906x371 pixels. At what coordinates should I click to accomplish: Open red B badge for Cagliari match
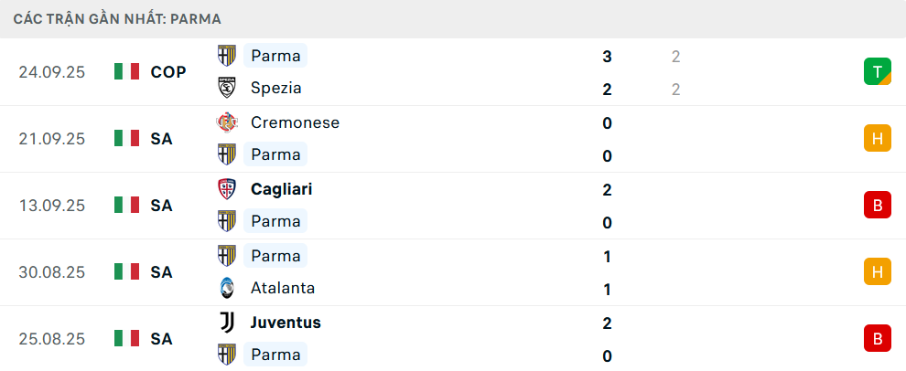tap(877, 205)
